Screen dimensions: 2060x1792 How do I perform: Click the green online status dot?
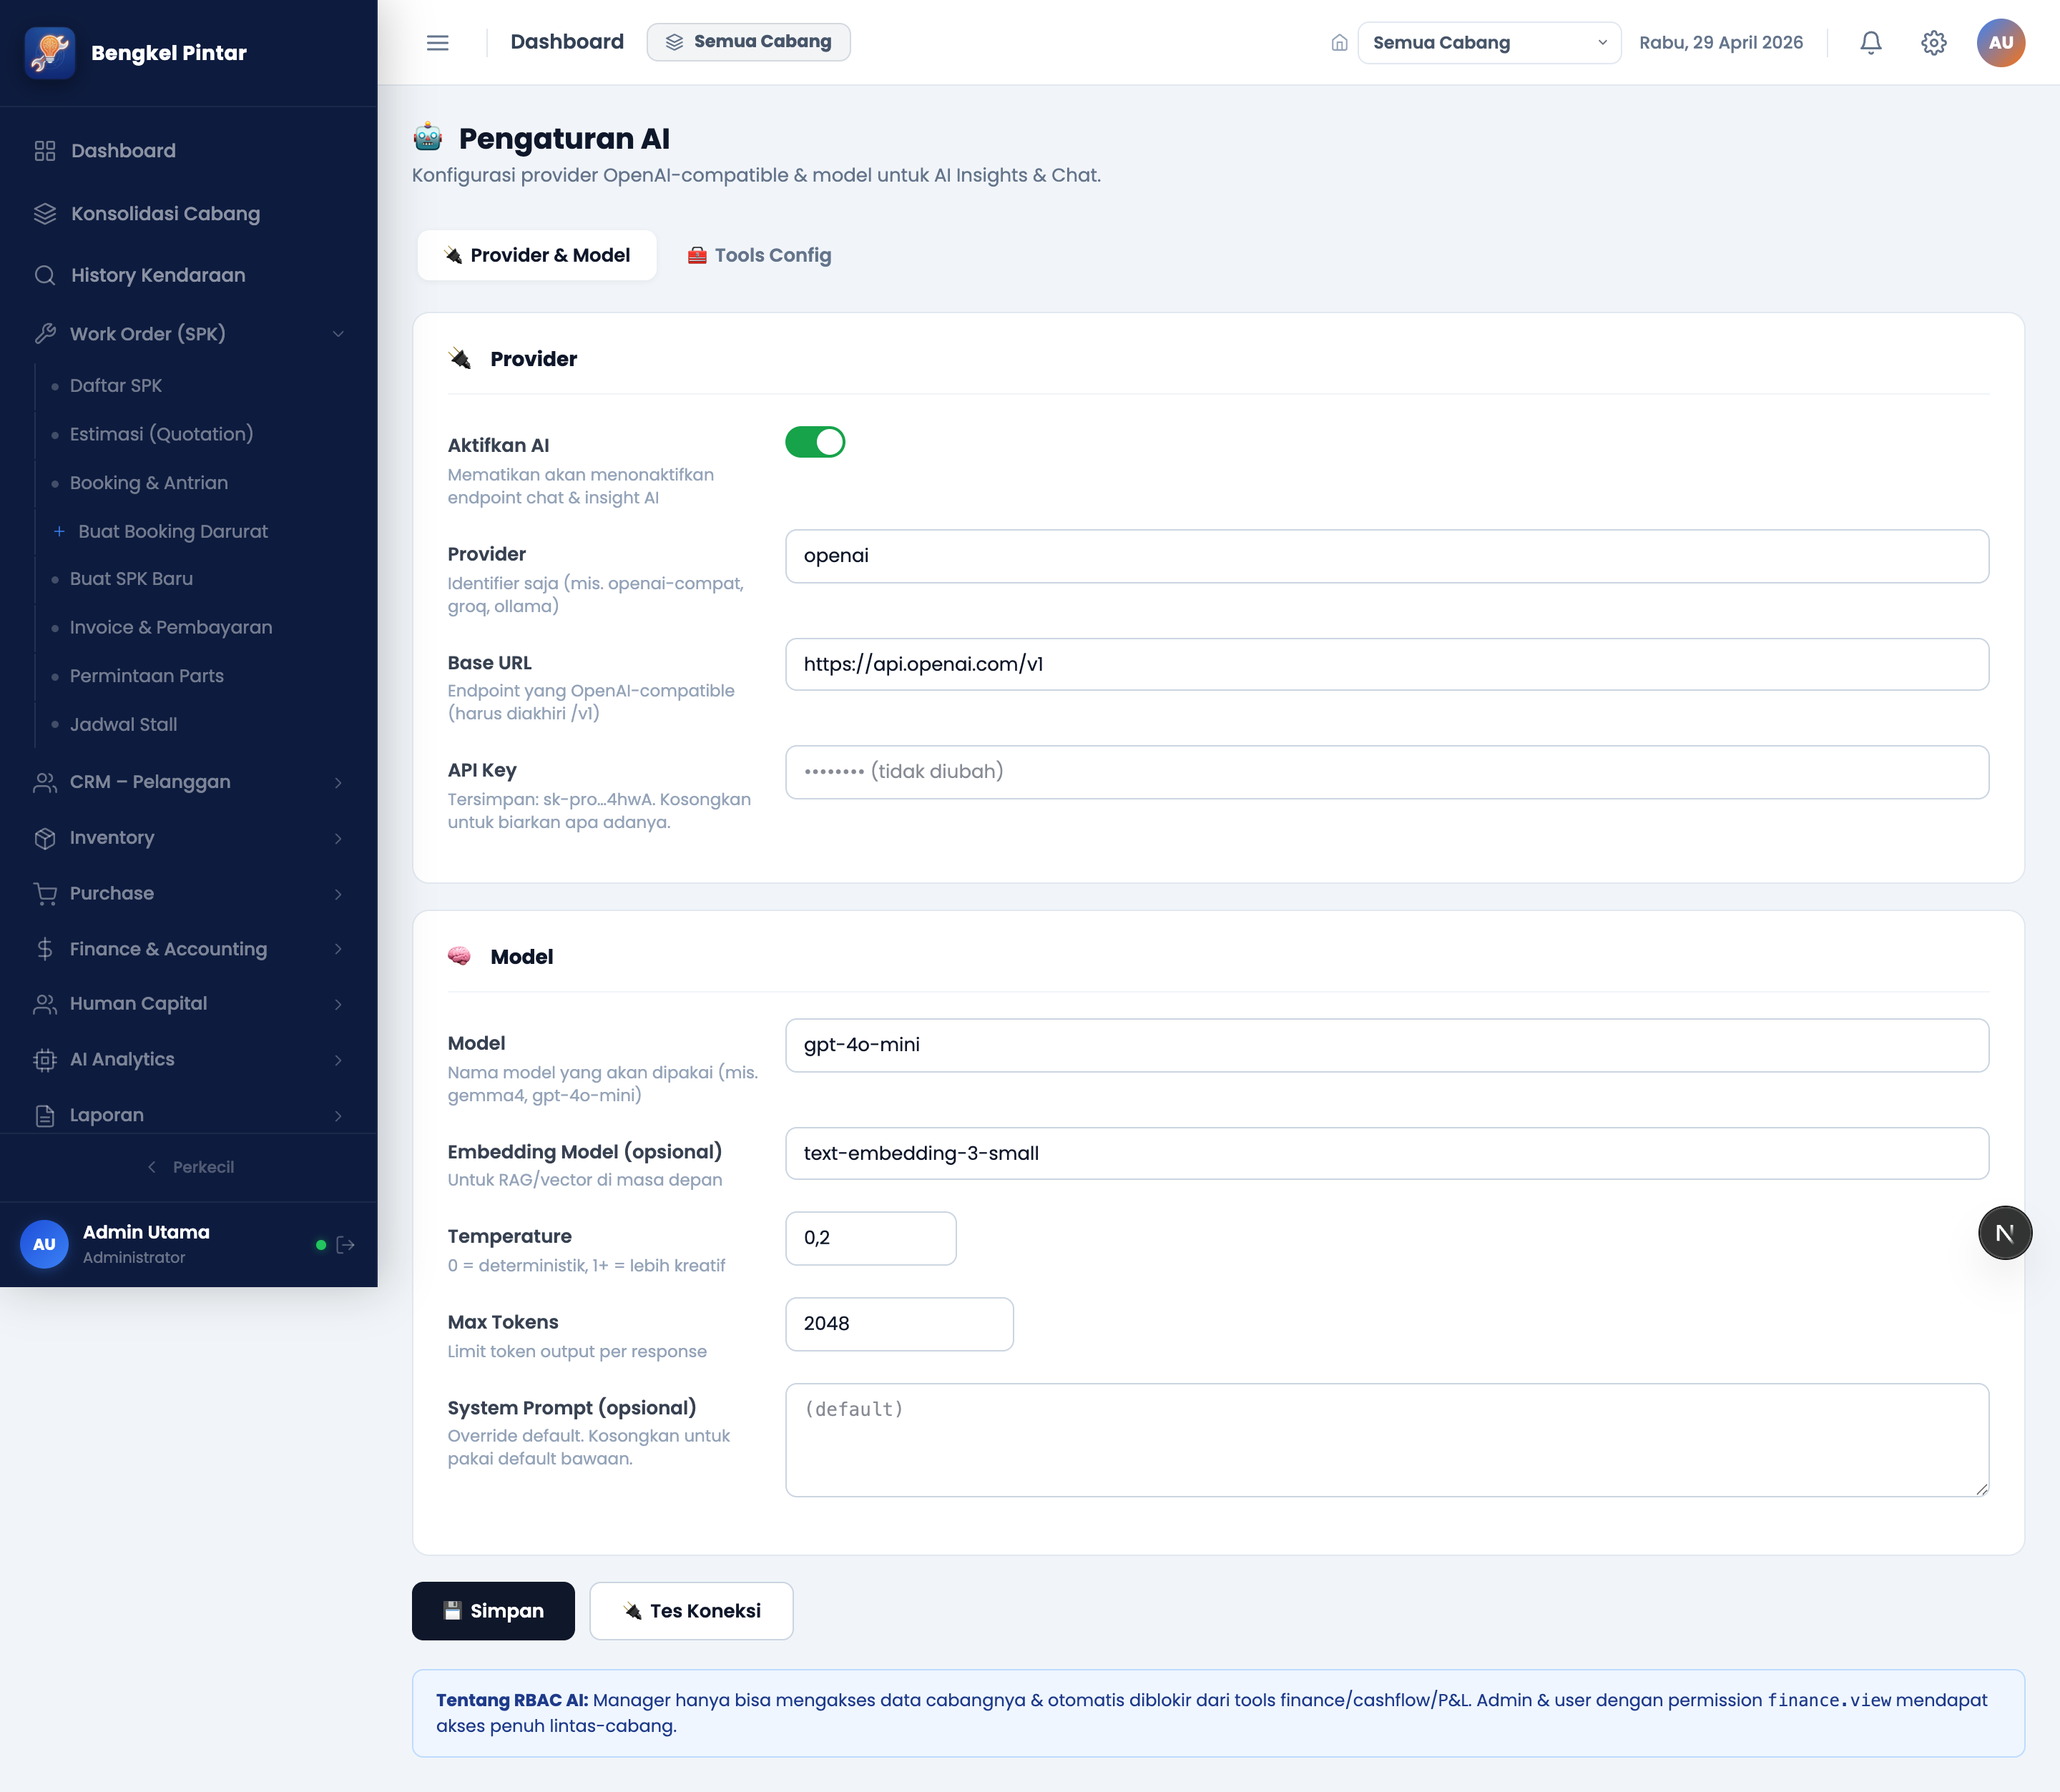tap(321, 1245)
